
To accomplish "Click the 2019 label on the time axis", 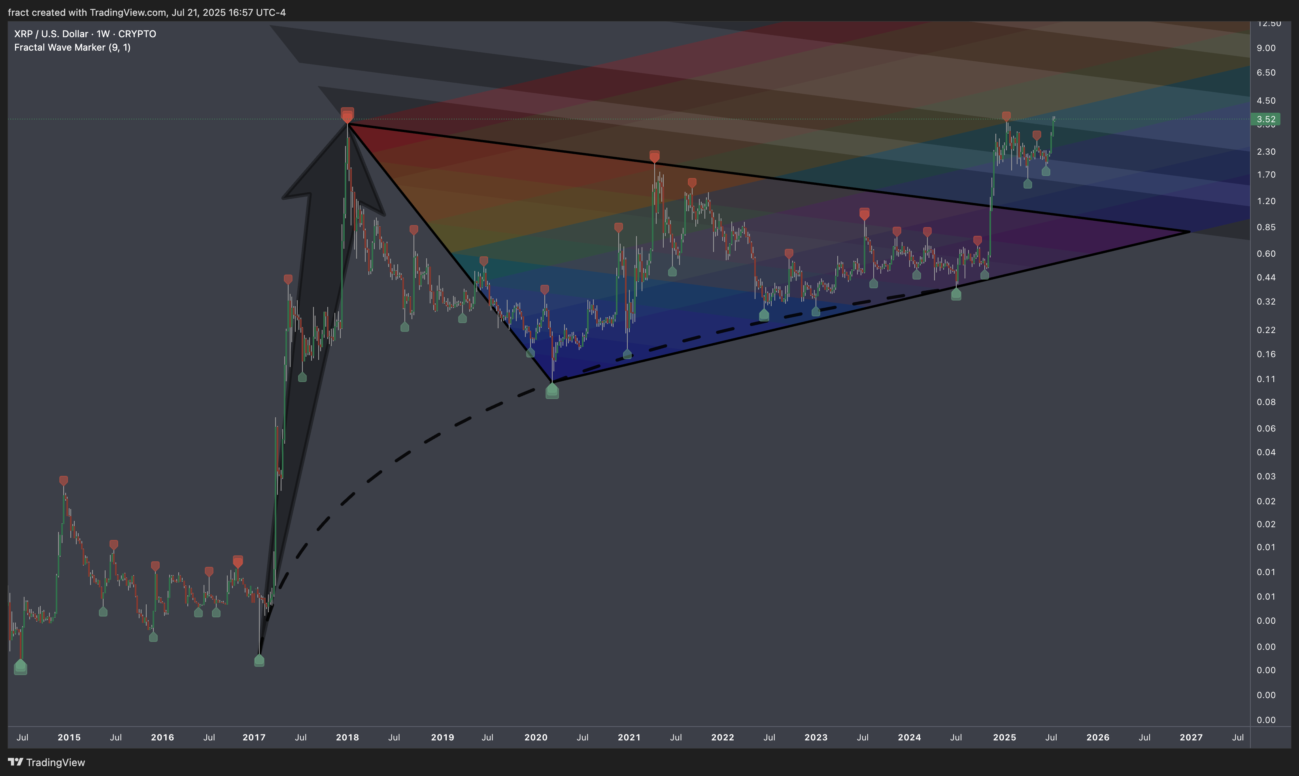I will tap(443, 737).
